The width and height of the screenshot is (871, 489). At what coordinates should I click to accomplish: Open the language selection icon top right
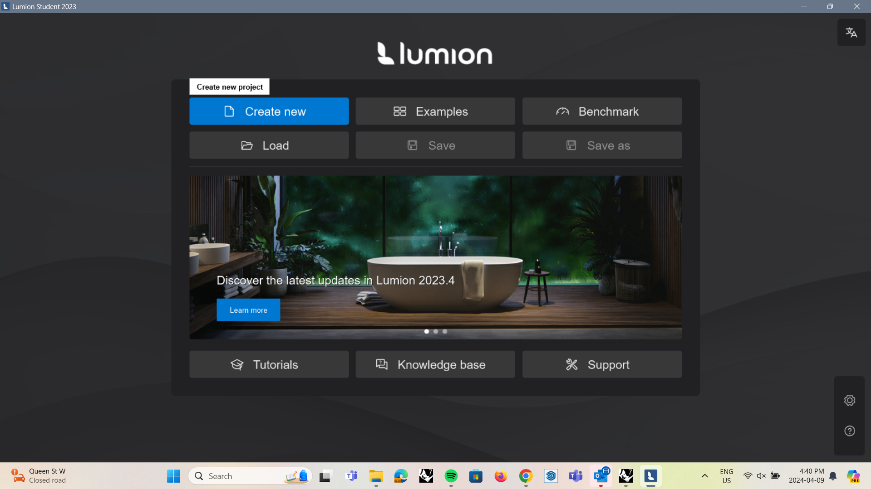[x=851, y=32]
